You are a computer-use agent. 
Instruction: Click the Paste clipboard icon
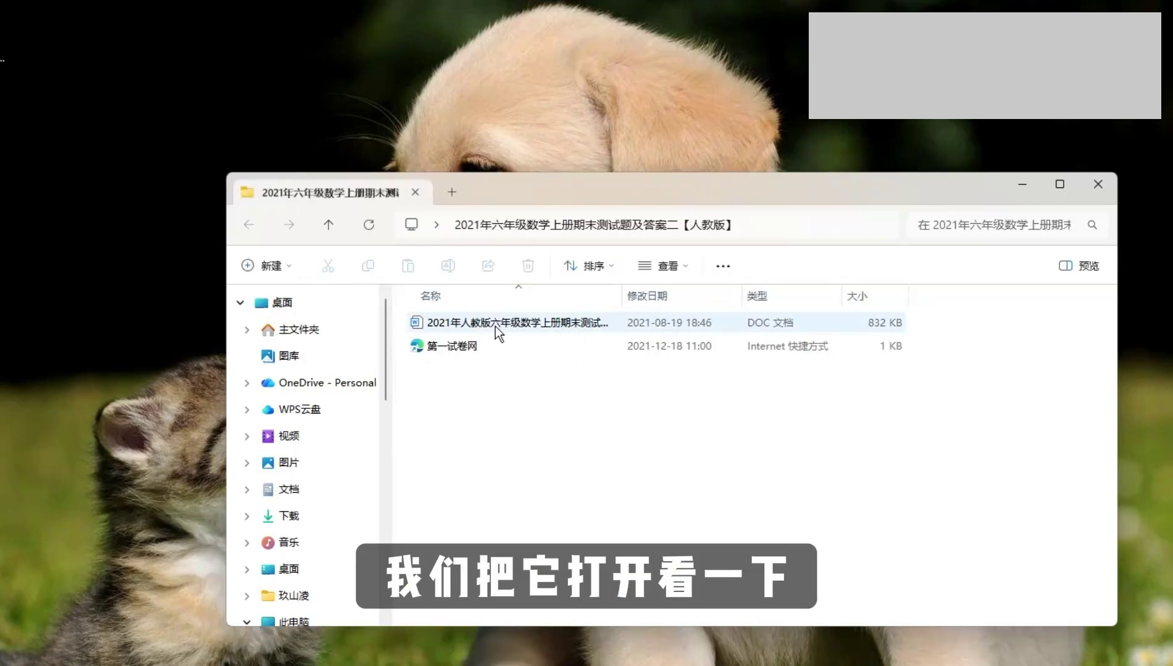(408, 266)
